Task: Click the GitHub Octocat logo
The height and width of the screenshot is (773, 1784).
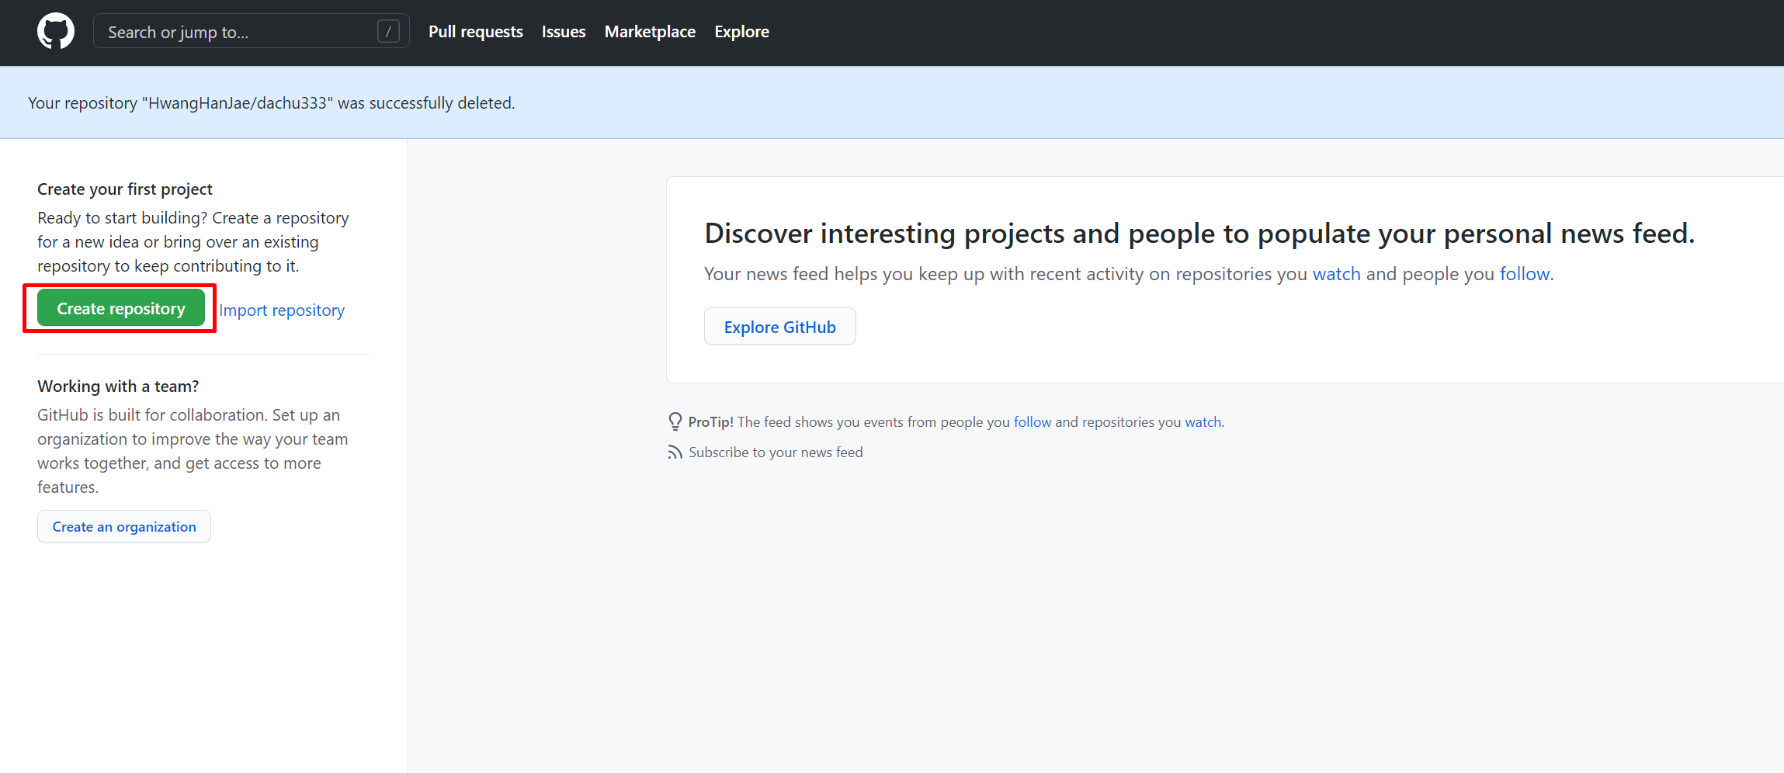Action: (56, 32)
